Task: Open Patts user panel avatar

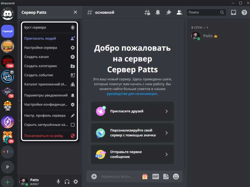Action: point(24,182)
